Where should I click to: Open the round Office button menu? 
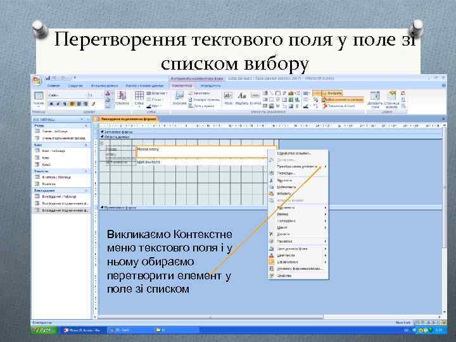click(x=37, y=80)
